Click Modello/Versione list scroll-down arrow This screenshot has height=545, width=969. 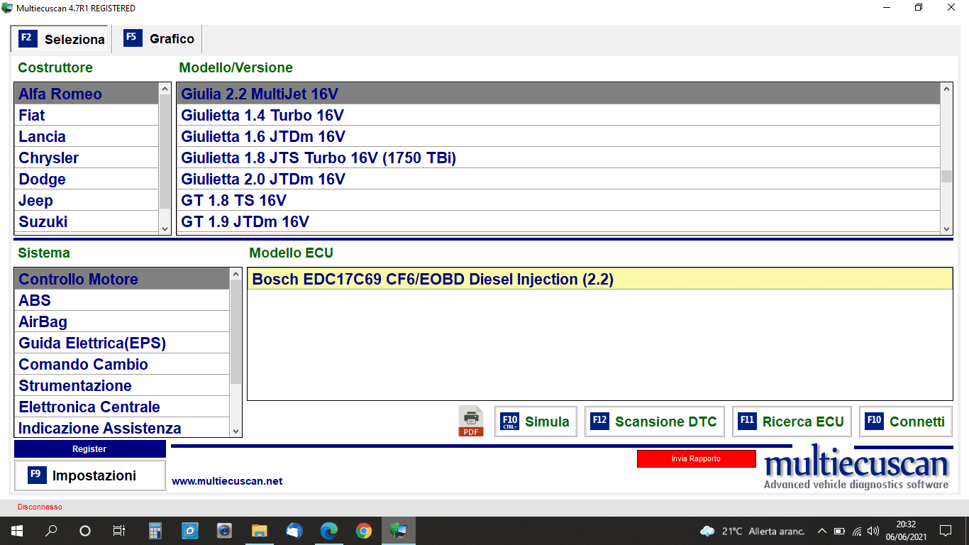(946, 229)
